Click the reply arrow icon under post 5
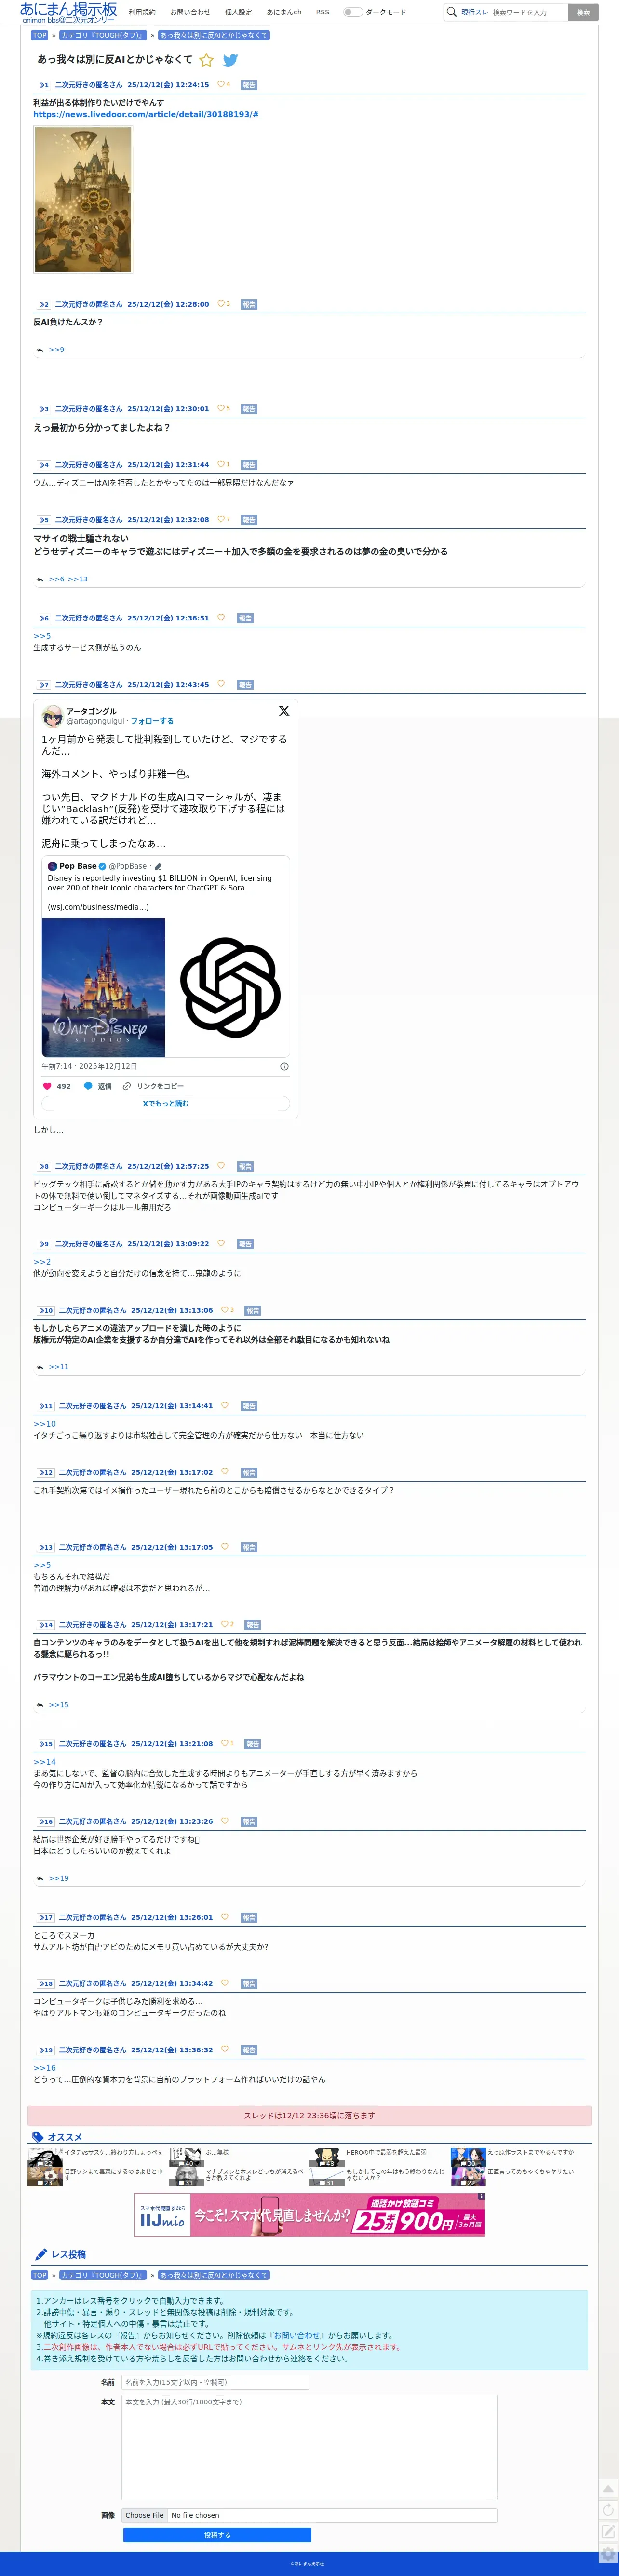 coord(40,579)
